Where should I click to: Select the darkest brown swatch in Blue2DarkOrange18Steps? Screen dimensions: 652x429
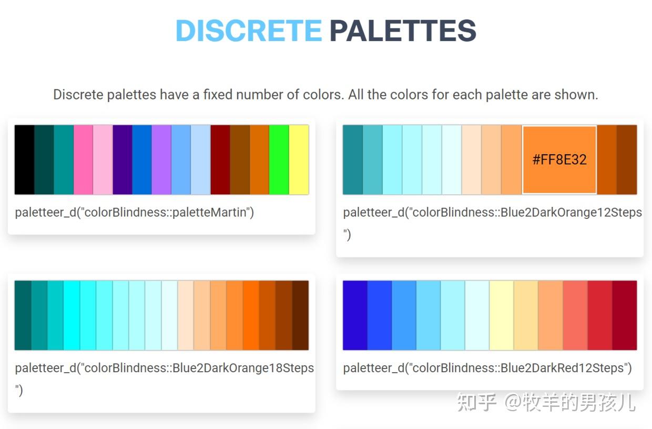tap(300, 315)
